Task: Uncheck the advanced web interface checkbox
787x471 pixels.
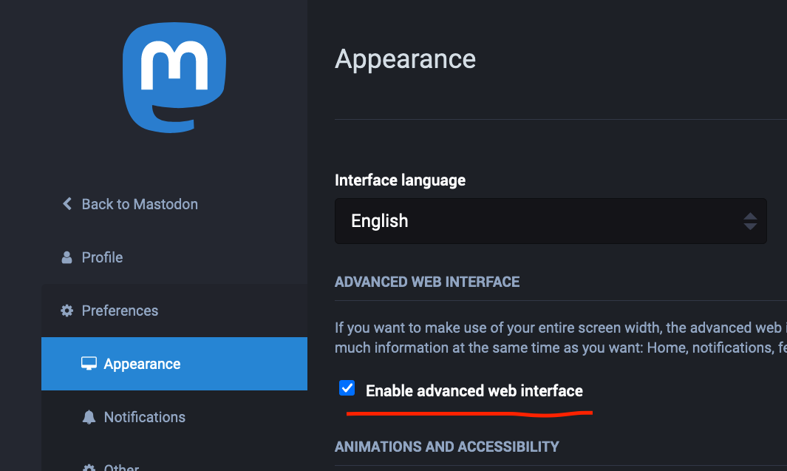Action: pos(347,389)
